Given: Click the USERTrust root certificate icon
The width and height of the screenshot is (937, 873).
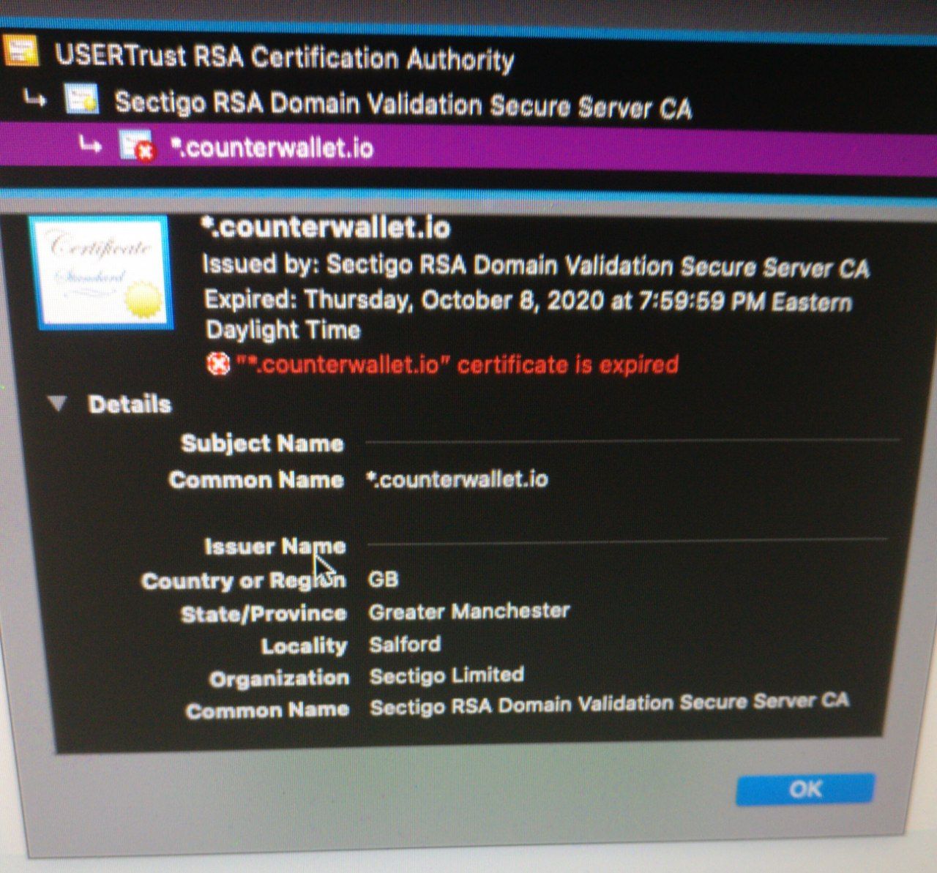Looking at the screenshot, I should point(20,51).
